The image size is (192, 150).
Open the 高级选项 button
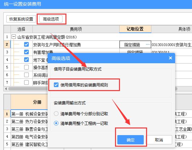pos(51,19)
